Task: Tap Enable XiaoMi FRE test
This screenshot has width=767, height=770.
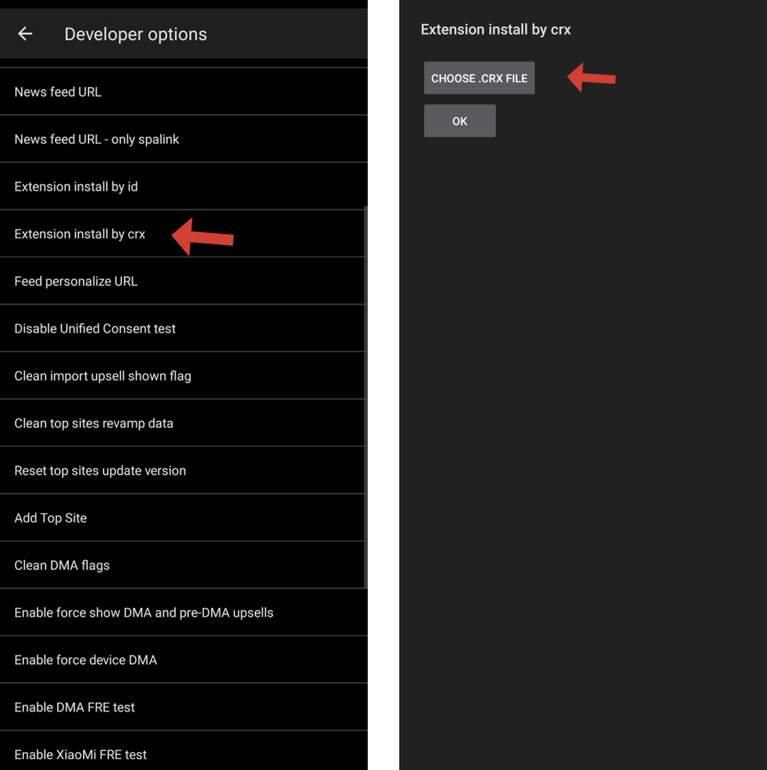Action: [184, 752]
